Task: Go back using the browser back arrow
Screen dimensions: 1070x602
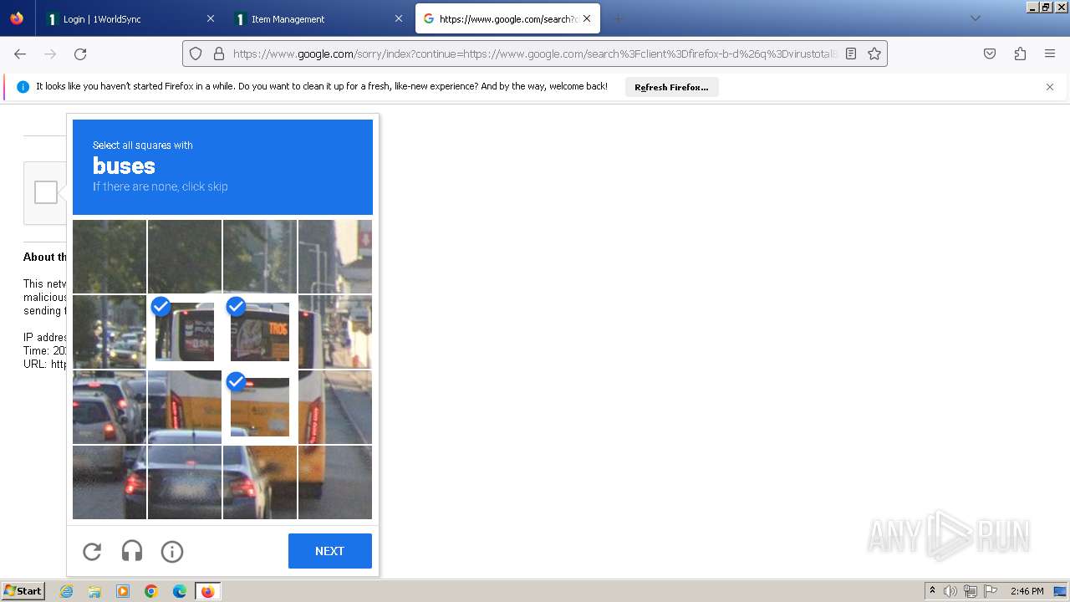Action: pos(20,54)
